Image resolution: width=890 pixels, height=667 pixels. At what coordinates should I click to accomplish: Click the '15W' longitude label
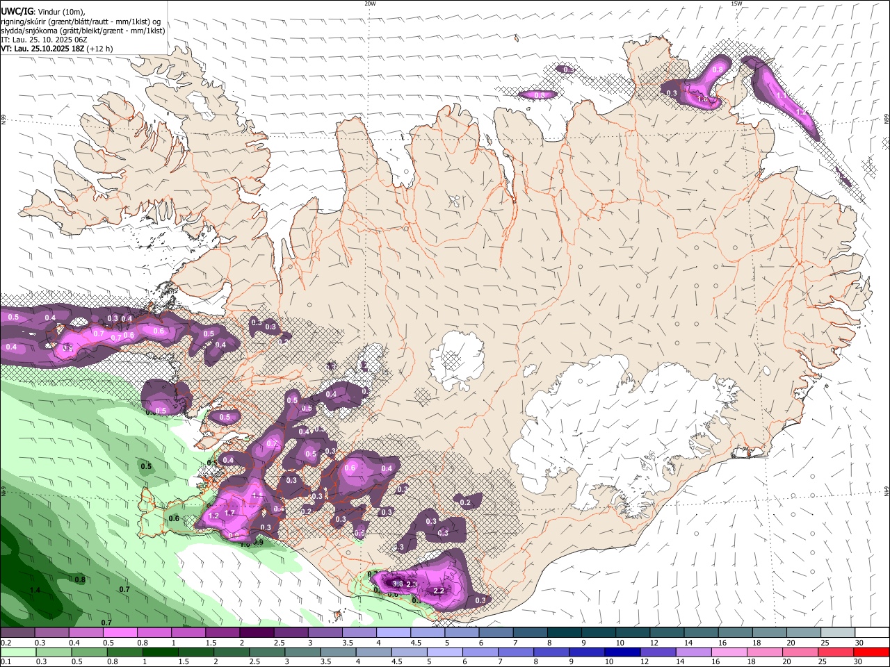[x=736, y=3]
